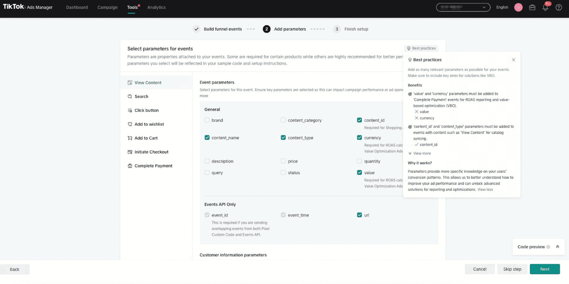Select the Search event
The image size is (569, 284).
pyautogui.click(x=156, y=96)
